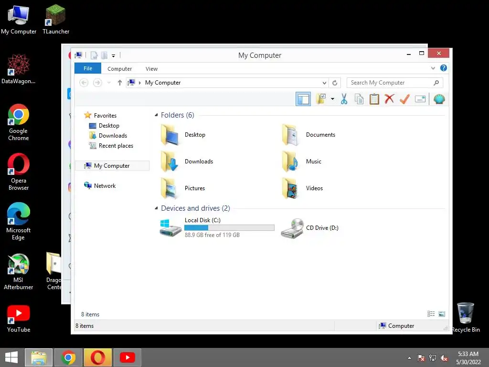The image size is (489, 367).
Task: Go up one level with Up arrow
Action: tap(120, 83)
